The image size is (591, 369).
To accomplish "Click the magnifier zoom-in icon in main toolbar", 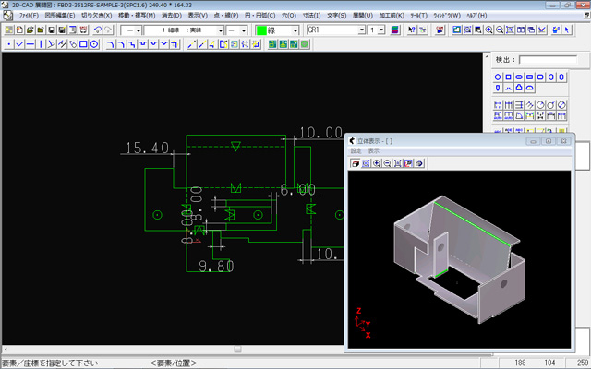I will coord(488,30).
